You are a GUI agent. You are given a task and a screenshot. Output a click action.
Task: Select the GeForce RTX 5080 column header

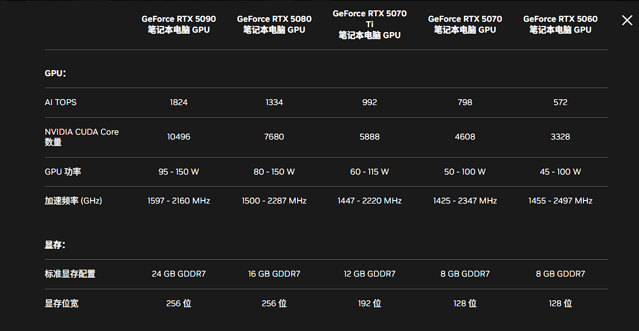point(274,24)
